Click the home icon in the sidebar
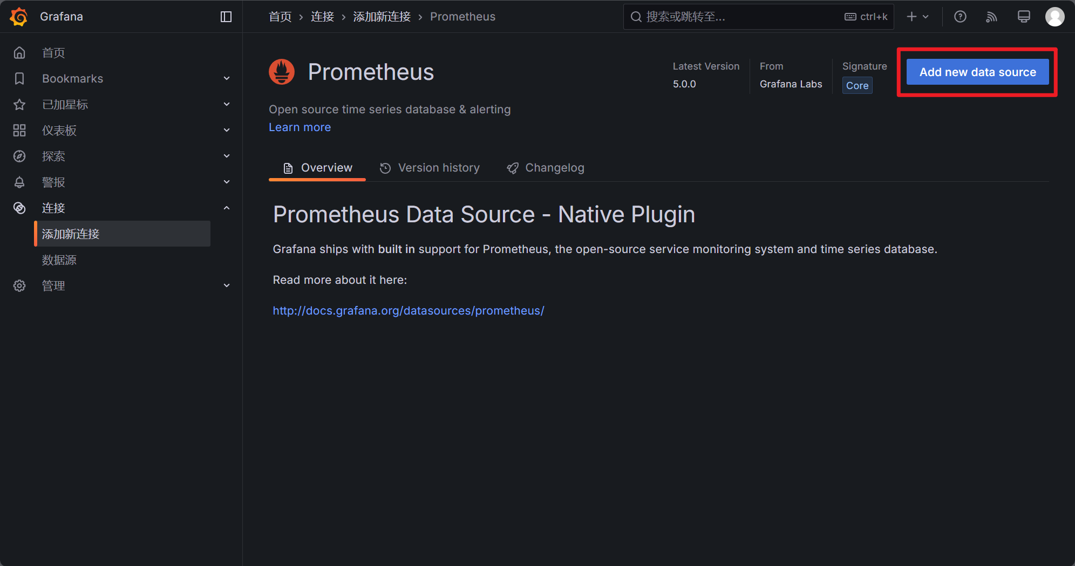Viewport: 1075px width, 566px height. (19, 53)
